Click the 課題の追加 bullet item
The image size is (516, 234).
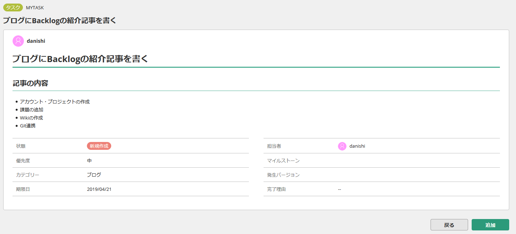click(31, 110)
